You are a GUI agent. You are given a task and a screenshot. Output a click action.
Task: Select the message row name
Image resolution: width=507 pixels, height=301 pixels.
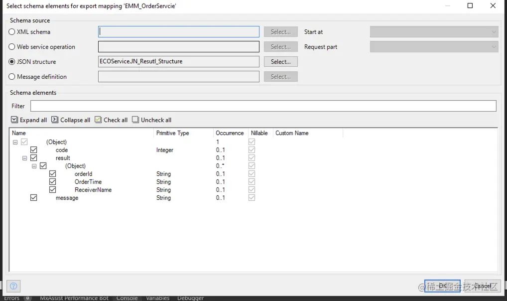click(67, 198)
